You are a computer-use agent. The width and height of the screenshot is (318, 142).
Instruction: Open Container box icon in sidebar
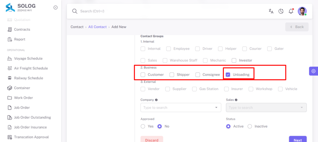pos(10,88)
